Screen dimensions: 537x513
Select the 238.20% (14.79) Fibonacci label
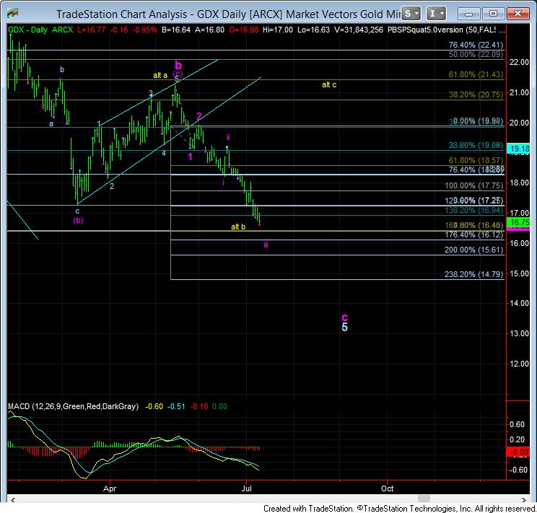[x=474, y=274]
